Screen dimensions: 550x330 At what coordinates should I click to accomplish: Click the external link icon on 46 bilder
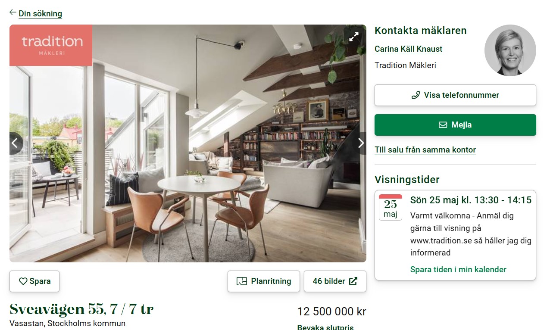coord(353,281)
